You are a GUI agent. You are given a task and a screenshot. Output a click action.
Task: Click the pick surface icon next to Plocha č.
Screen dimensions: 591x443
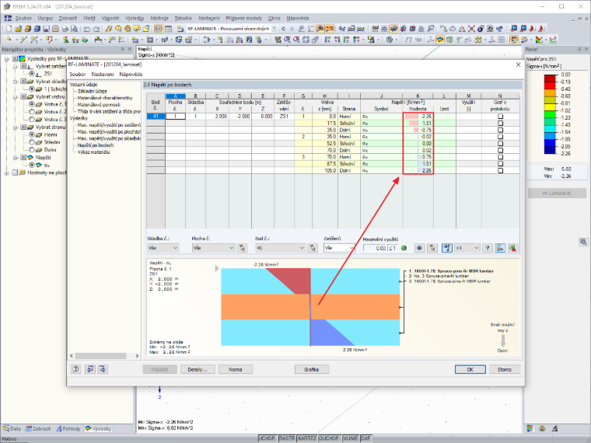pos(243,248)
